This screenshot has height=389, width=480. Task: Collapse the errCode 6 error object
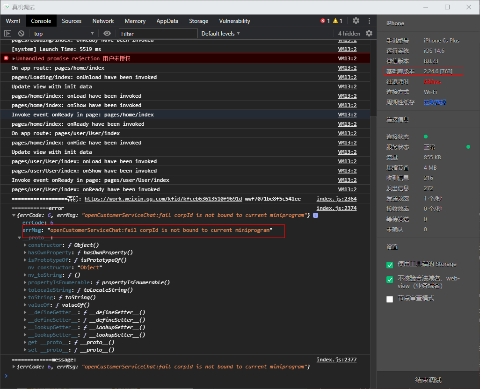pos(14,215)
